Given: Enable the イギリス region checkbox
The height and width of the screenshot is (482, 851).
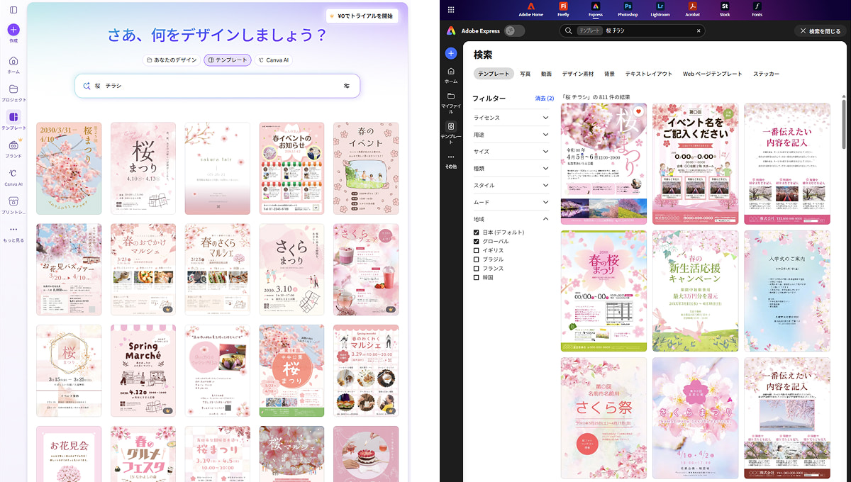Looking at the screenshot, I should tap(477, 250).
